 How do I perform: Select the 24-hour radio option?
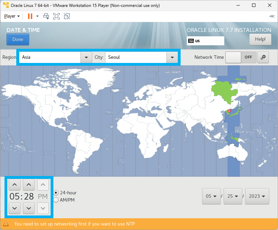pos(65,193)
